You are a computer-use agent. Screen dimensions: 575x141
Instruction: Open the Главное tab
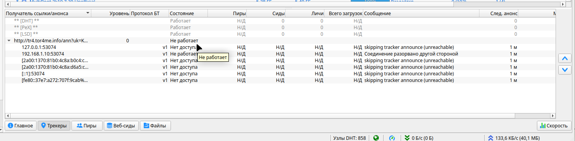click(21, 125)
